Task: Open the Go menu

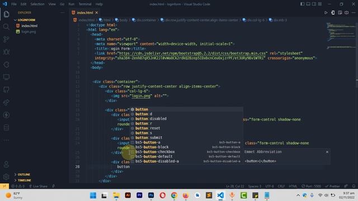Action: point(62,4)
